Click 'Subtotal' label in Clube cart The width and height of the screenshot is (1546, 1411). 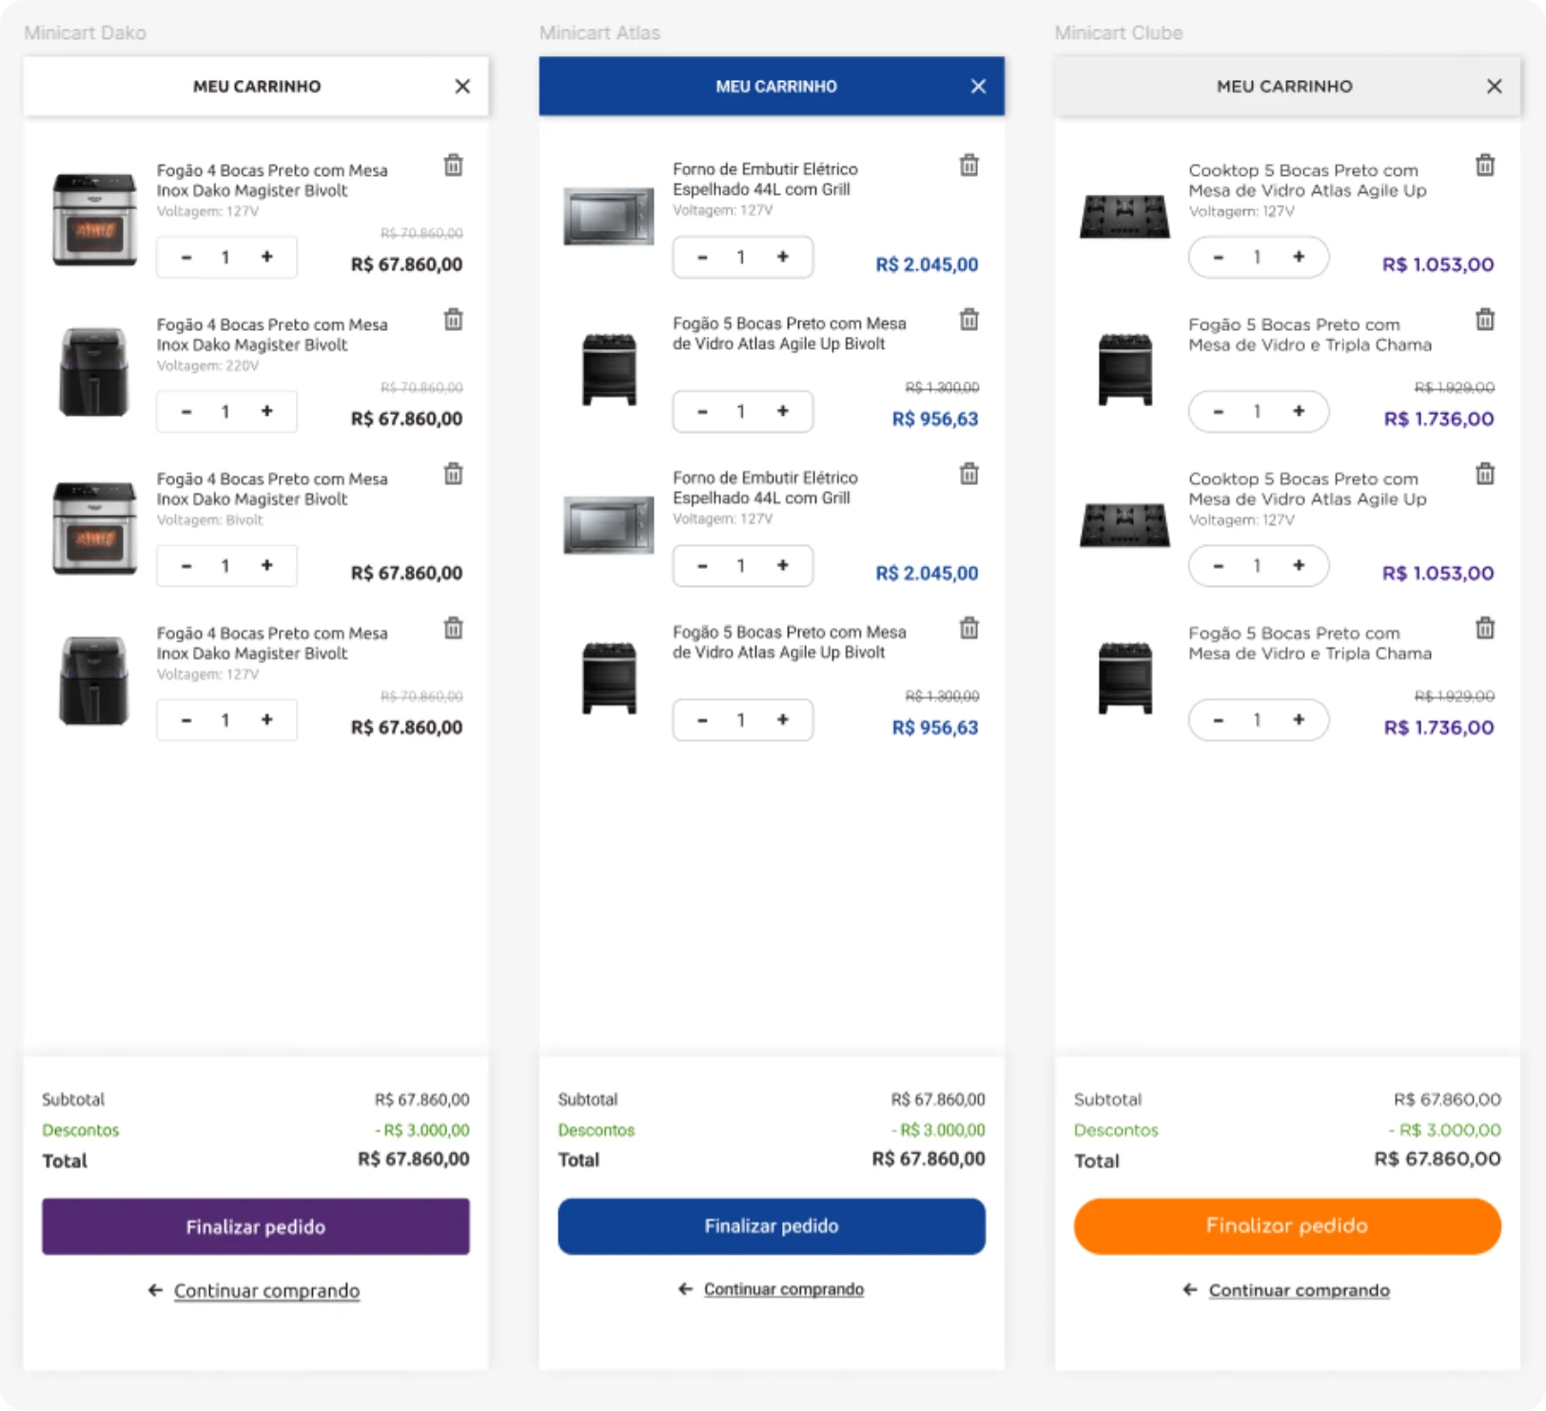(1107, 1100)
